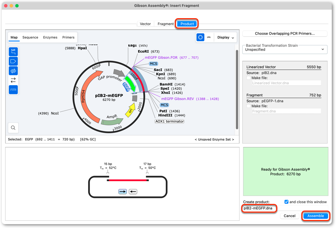Viewport: 336px width, 228px height.
Task: Enable Make file for Fragment
Action: [248, 106]
